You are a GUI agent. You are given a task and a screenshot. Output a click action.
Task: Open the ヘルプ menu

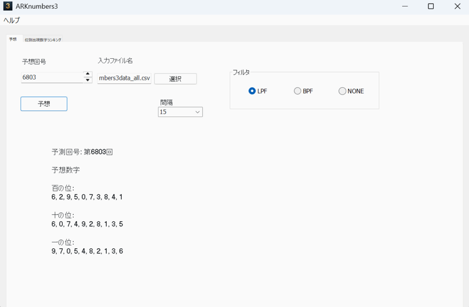(12, 20)
